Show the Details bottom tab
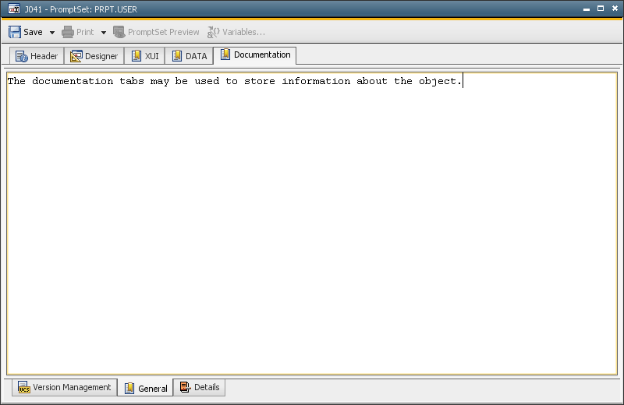Image resolution: width=624 pixels, height=405 pixels. [x=199, y=387]
